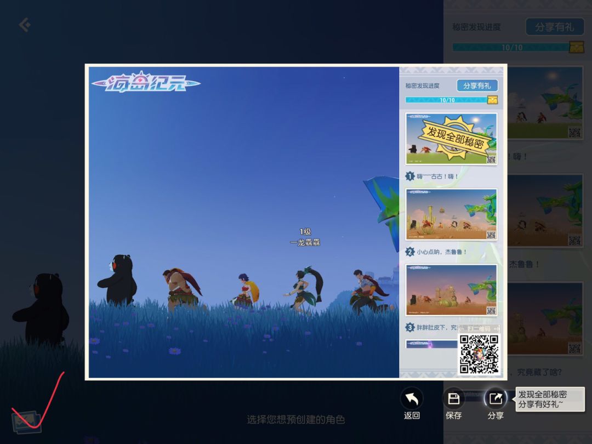Screen dimensions: 592x444
Task: Click the 保存 save disk icon
Action: tap(453, 399)
